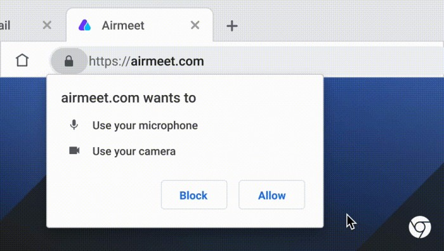
Task: Open a new tab with the plus button
Action: 232,26
